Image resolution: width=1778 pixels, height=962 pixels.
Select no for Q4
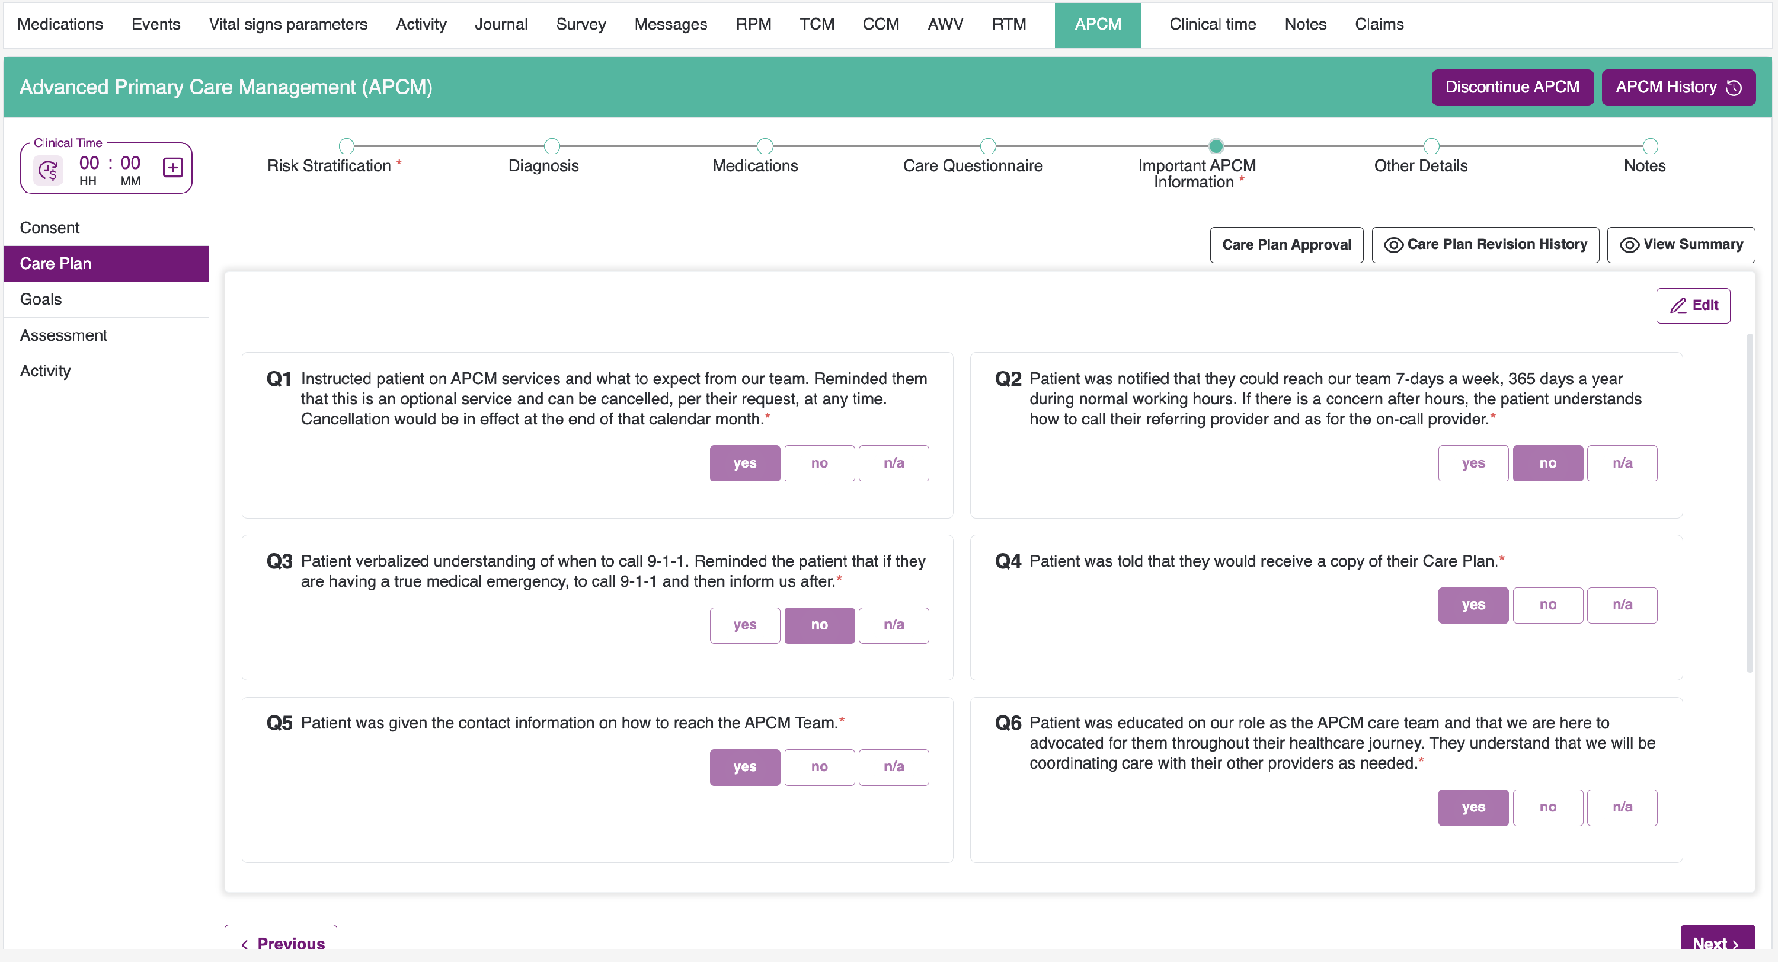pos(1547,605)
